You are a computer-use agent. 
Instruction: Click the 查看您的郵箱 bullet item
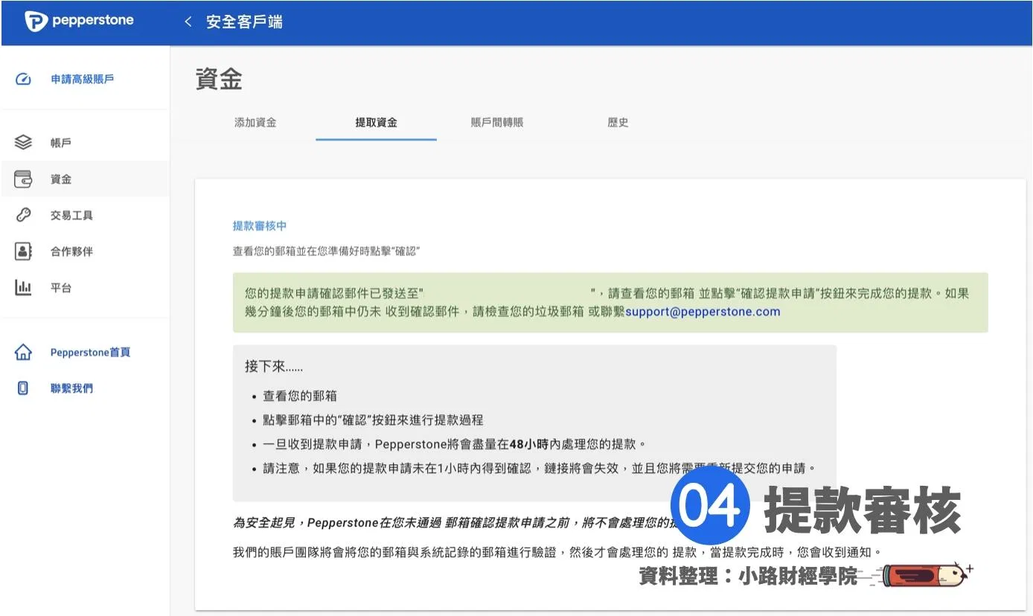pyautogui.click(x=299, y=397)
